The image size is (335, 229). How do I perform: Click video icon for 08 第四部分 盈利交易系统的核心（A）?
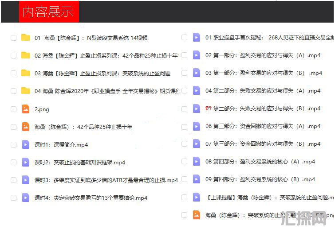[197, 162]
